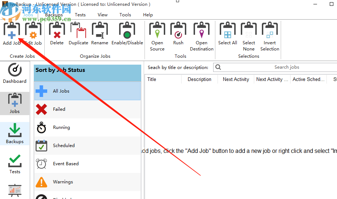Open Source location tool
Image resolution: width=337 pixels, height=199 pixels.
click(x=157, y=37)
